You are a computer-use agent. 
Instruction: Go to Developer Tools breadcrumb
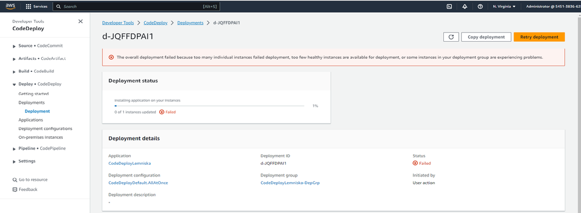click(x=118, y=23)
